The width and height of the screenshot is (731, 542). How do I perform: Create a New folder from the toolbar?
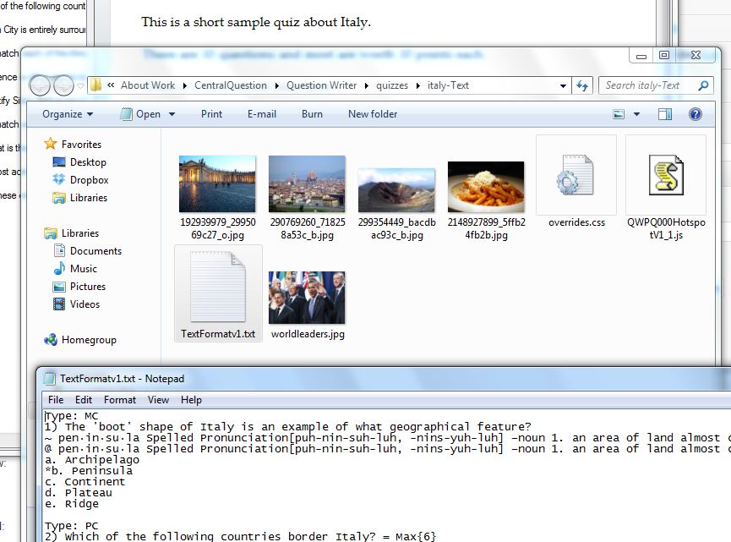[373, 114]
